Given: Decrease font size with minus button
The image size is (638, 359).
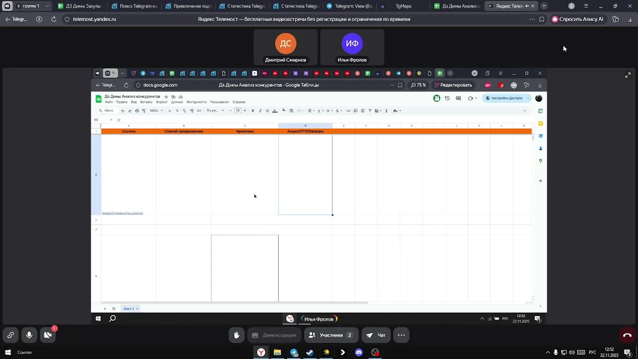Looking at the screenshot, I should point(230,111).
